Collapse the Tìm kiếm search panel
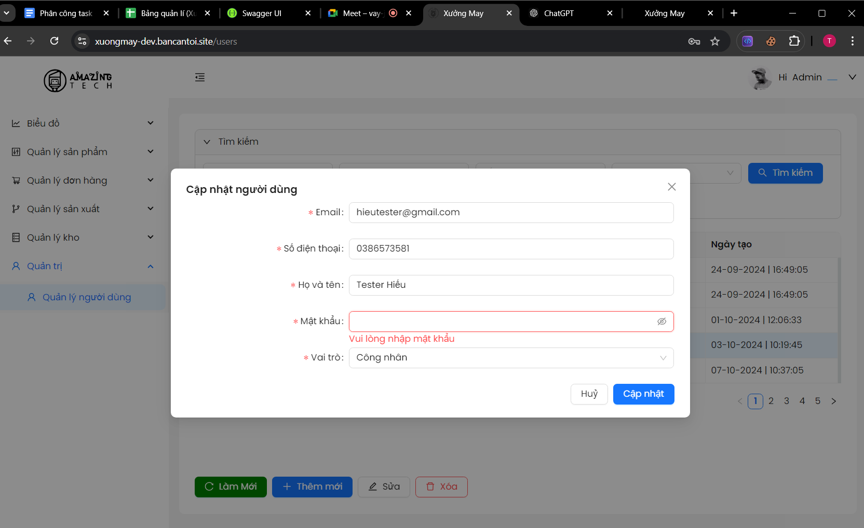Screen dimensions: 864x528 coord(207,142)
